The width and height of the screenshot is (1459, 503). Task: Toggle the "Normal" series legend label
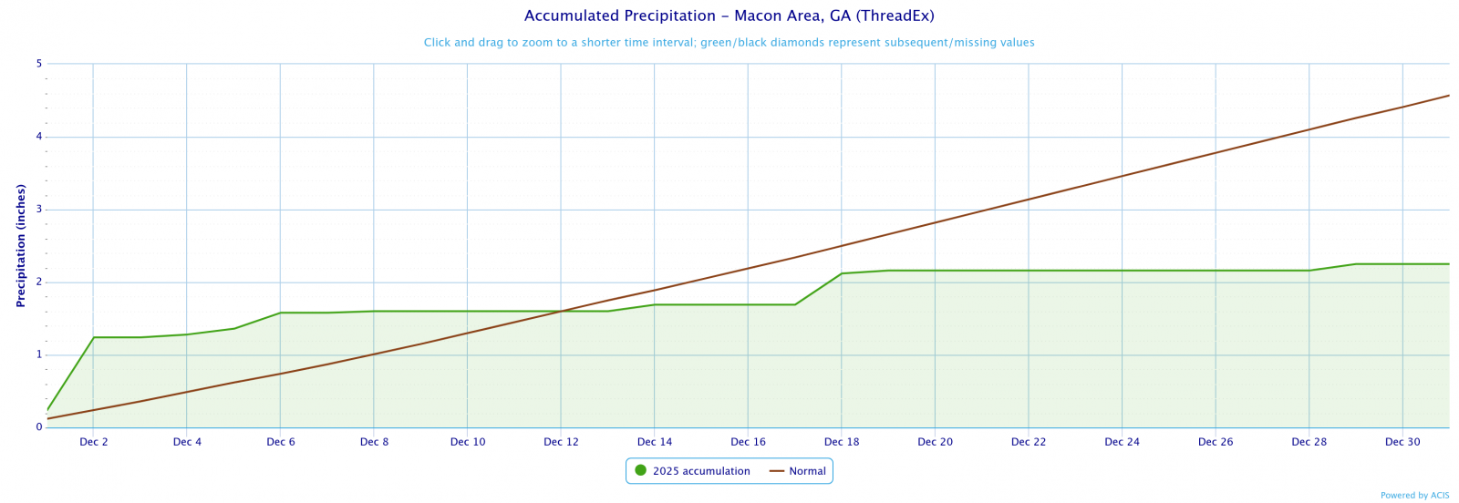[807, 471]
